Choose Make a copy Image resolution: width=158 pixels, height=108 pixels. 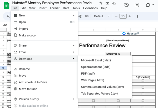pyautogui.click(x=44, y=35)
